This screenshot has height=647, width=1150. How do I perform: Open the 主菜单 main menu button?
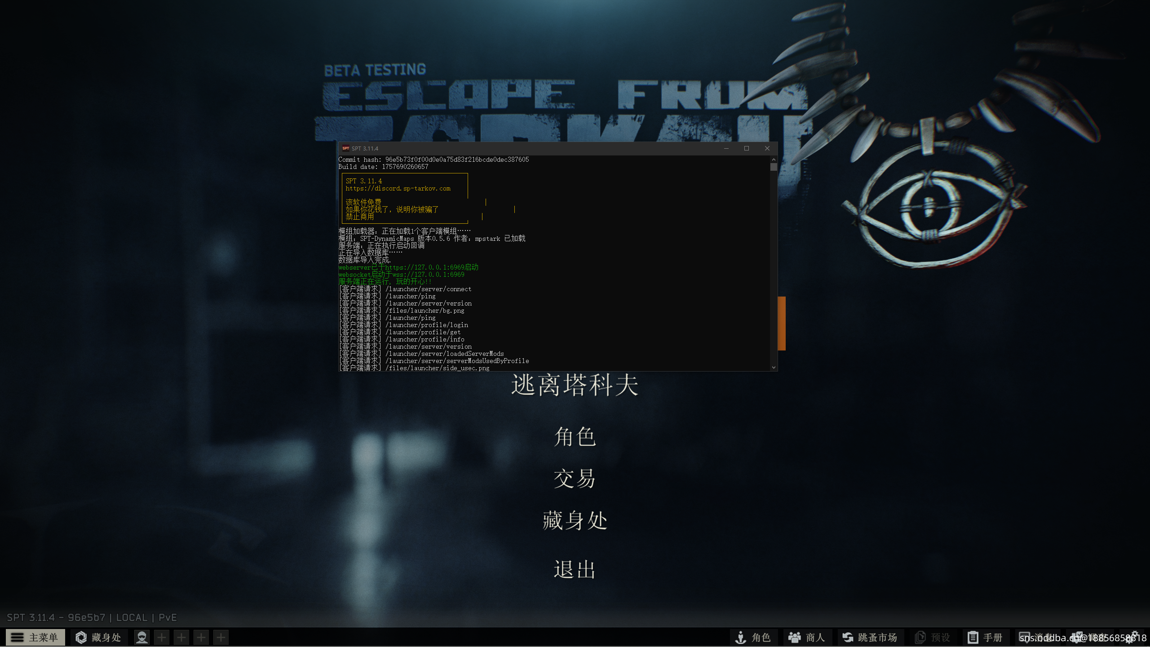click(x=35, y=637)
